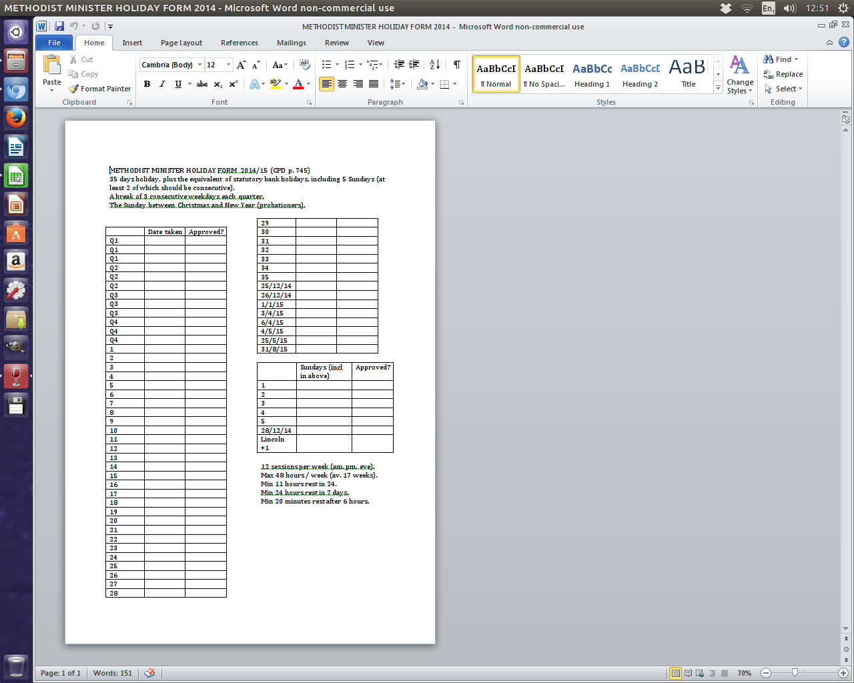Expand the Styles gallery More arrow
Screen dimensions: 854x683
click(718, 87)
